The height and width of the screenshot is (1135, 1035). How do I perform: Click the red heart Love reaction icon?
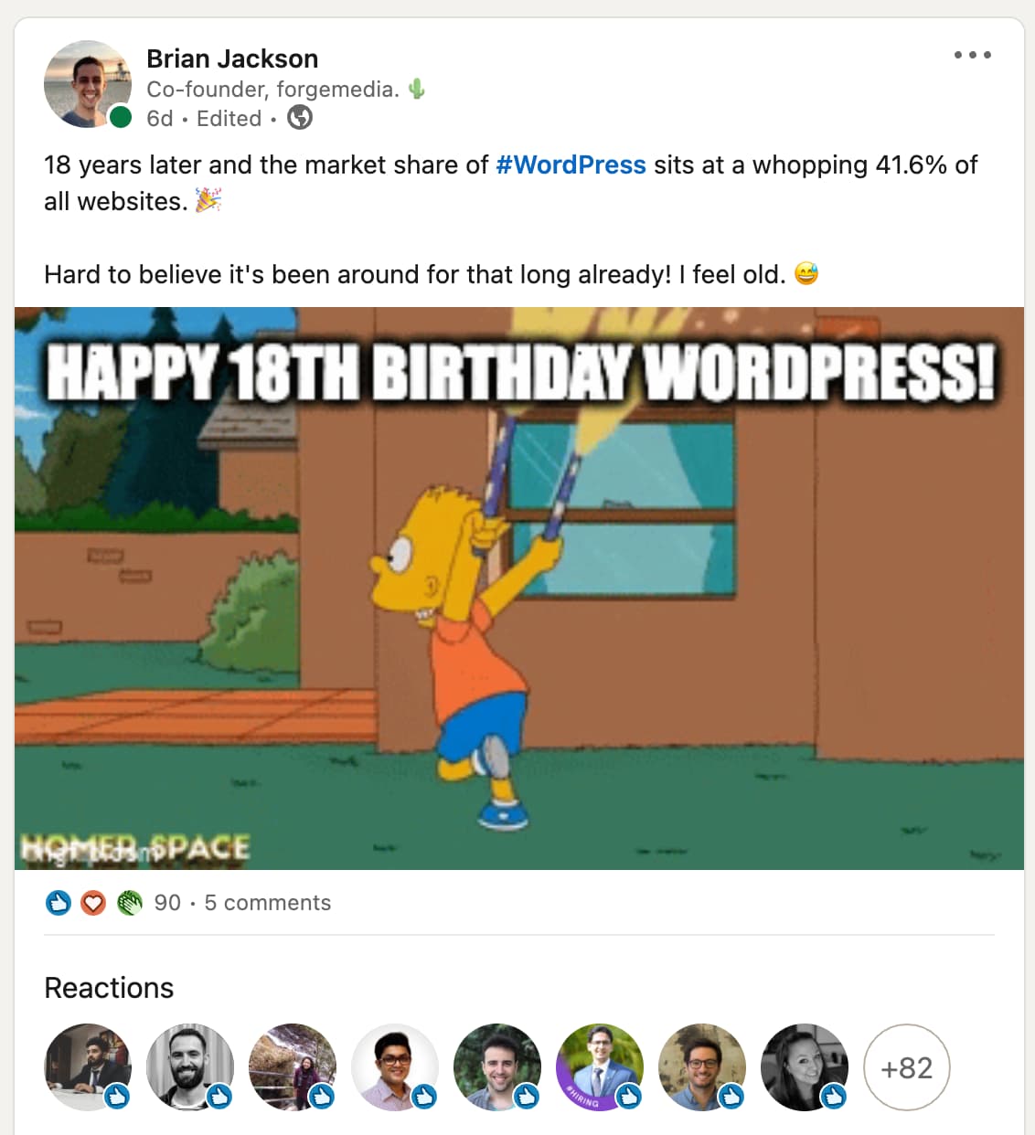[x=93, y=903]
